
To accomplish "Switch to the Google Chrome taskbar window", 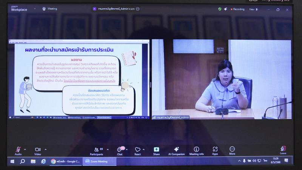I will coord(65,161).
